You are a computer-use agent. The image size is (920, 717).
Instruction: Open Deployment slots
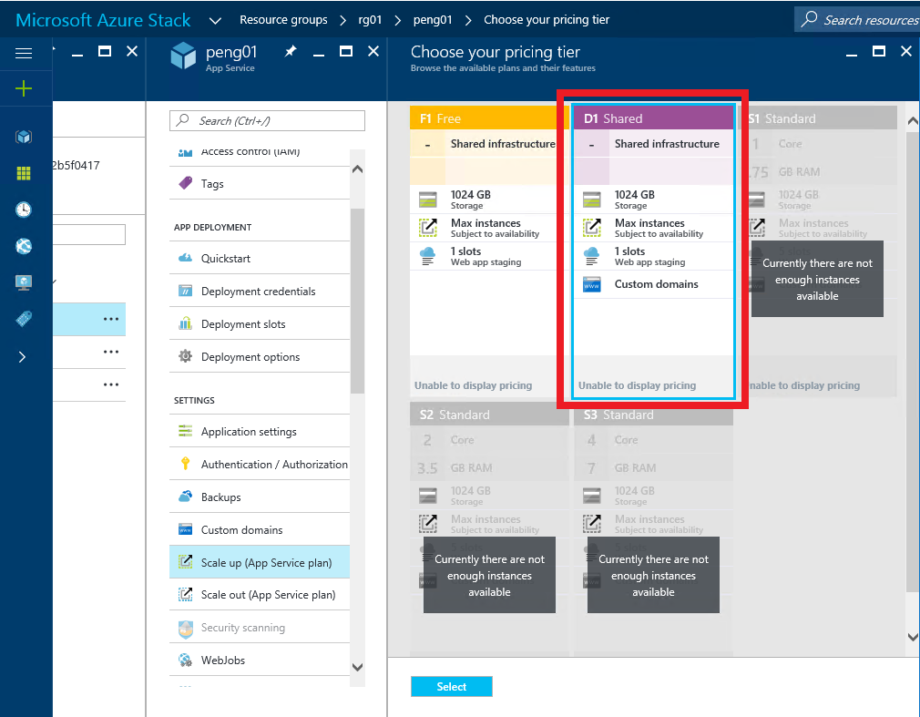pos(260,324)
